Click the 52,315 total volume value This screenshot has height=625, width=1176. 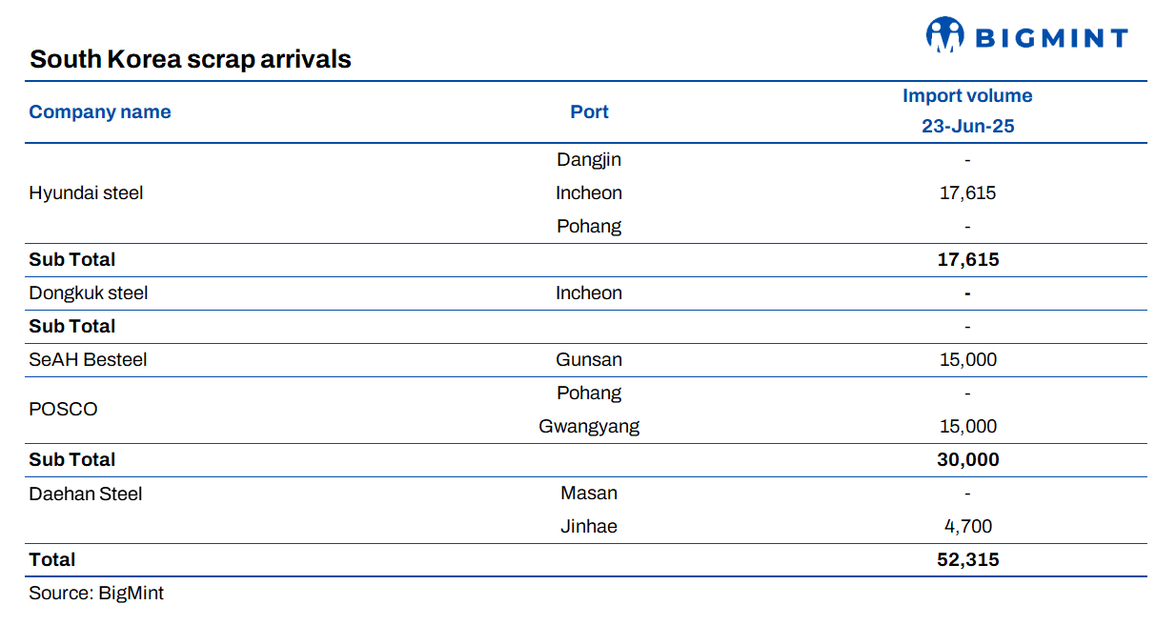click(967, 559)
